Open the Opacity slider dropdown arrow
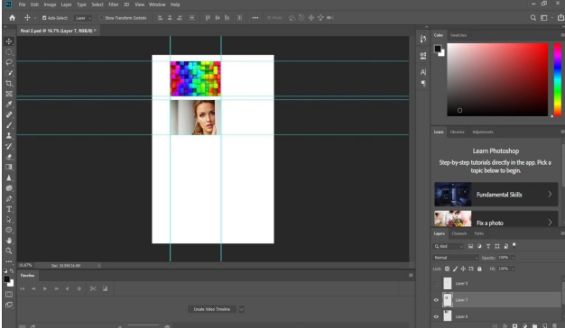The image size is (565, 328). (x=513, y=258)
